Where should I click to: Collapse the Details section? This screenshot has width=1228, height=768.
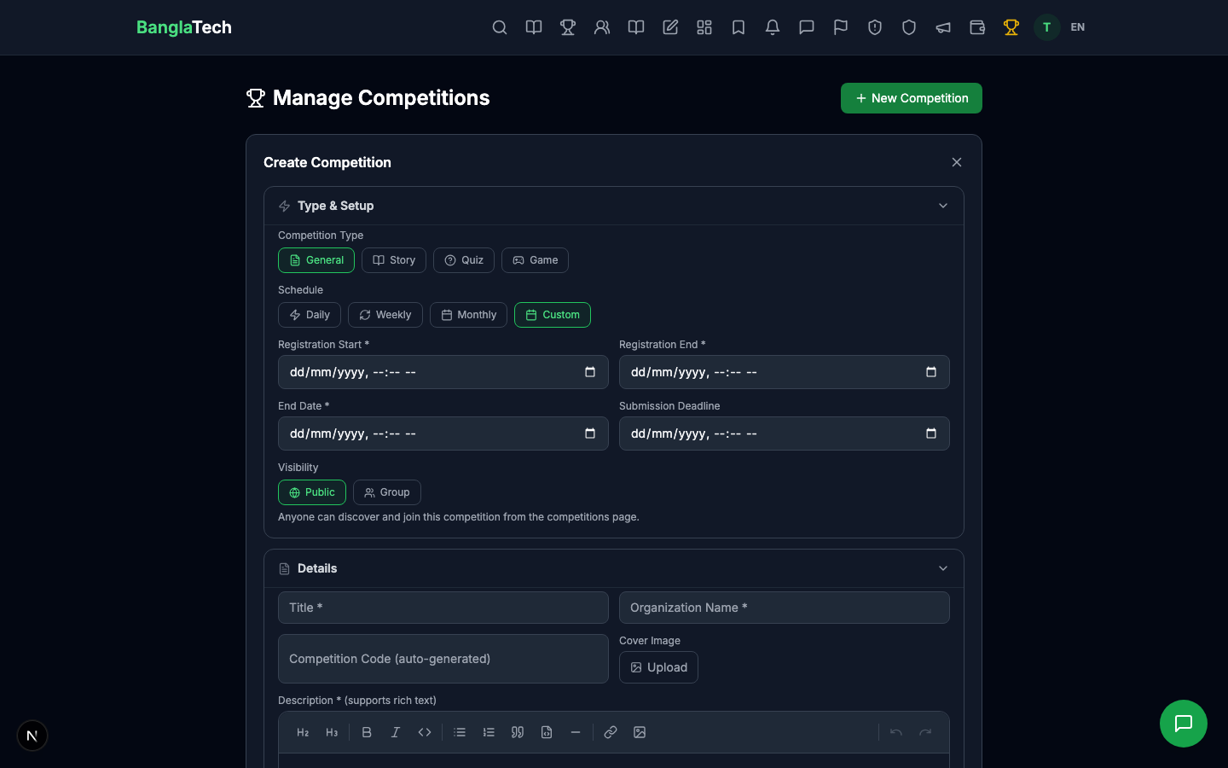click(x=943, y=568)
